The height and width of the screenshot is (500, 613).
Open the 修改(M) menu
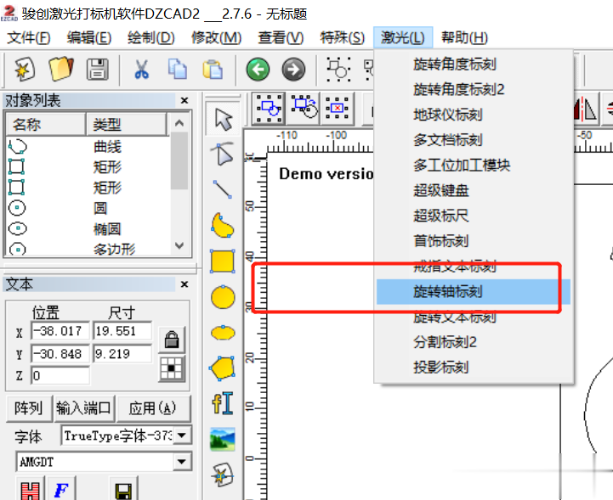click(x=216, y=38)
